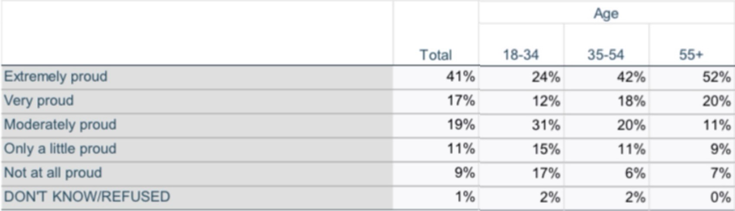Select the '18-34' column header

520,55
